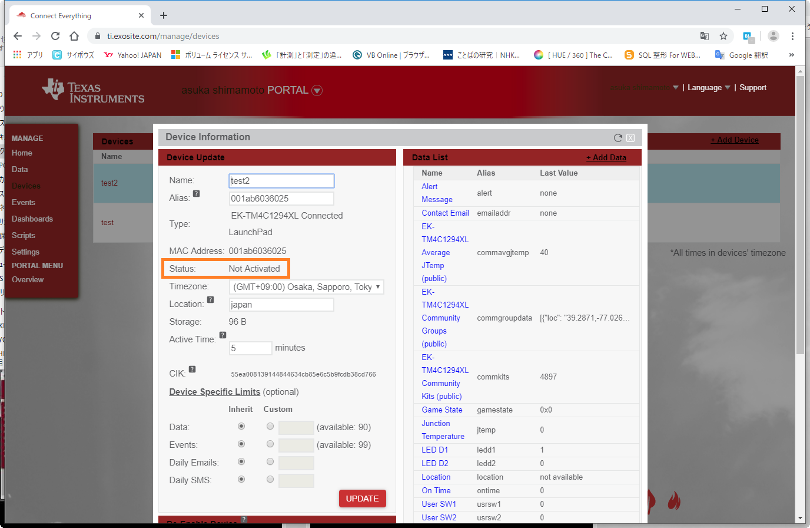Screen dimensions: 810x528
Task: Click the + Add Device link
Action: (735, 140)
